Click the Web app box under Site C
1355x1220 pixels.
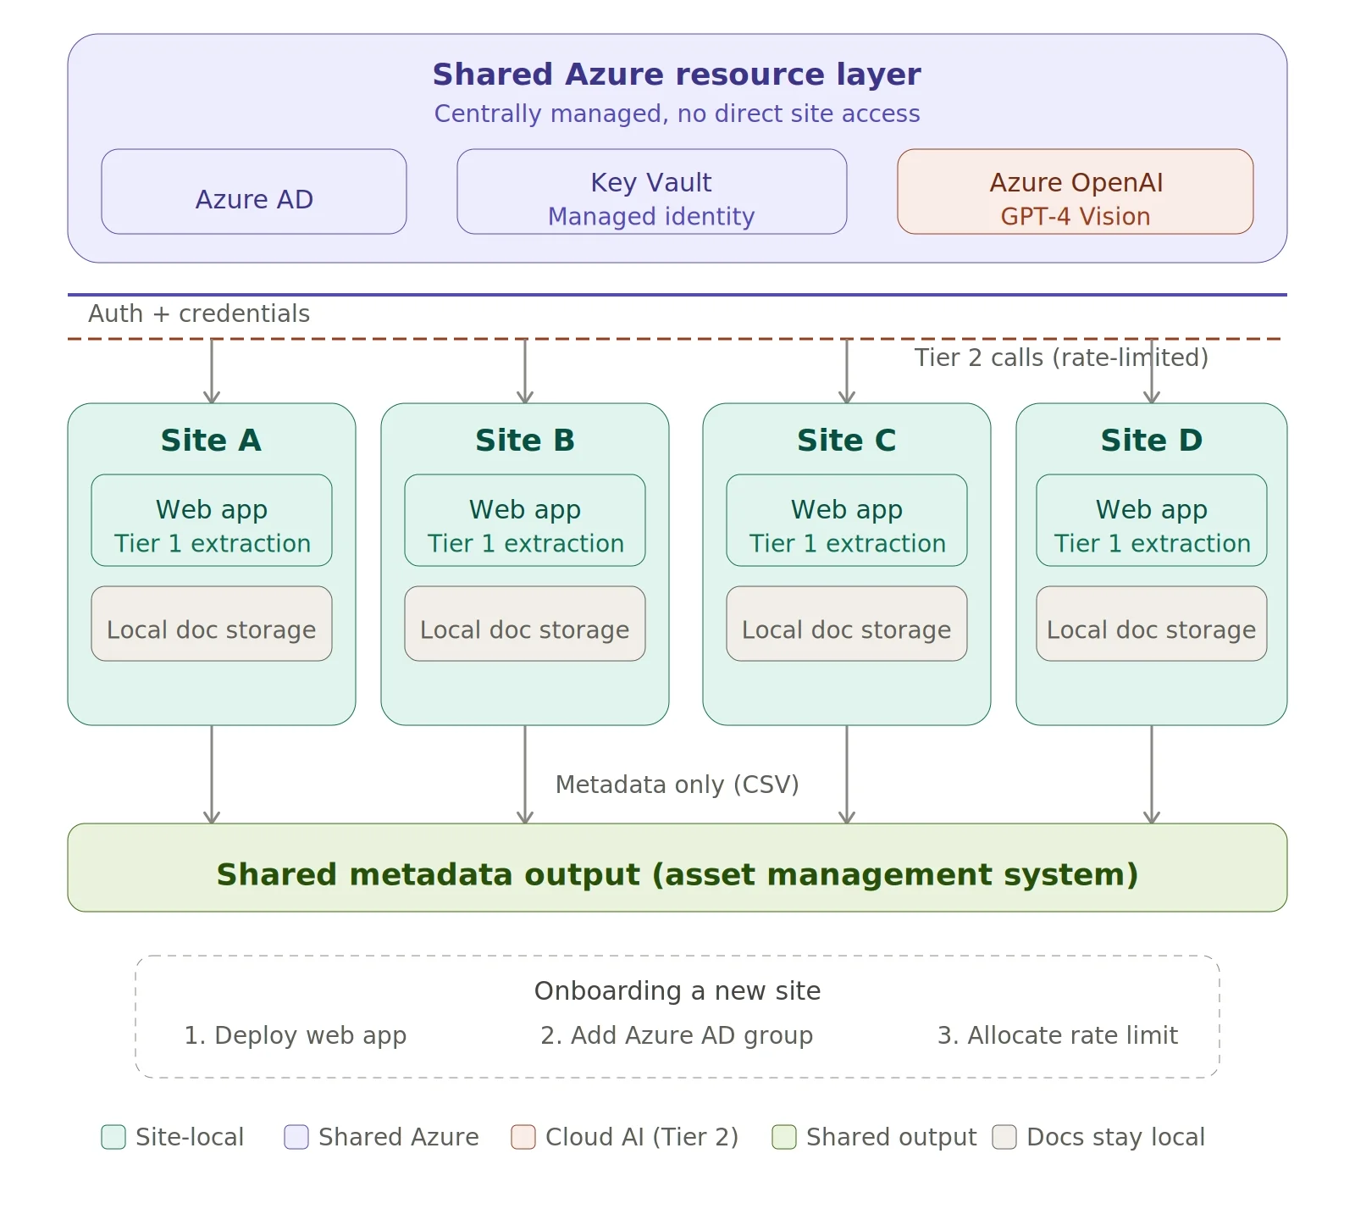pyautogui.click(x=847, y=520)
